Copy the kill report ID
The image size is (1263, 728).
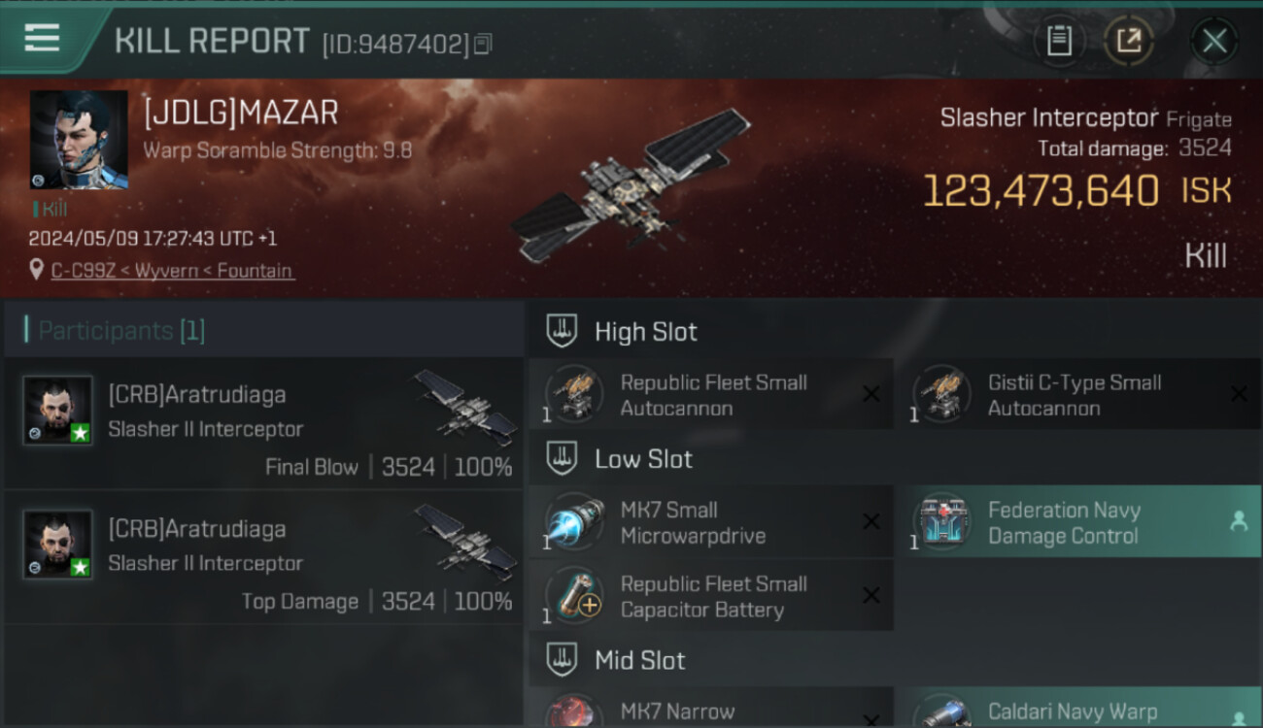[484, 44]
